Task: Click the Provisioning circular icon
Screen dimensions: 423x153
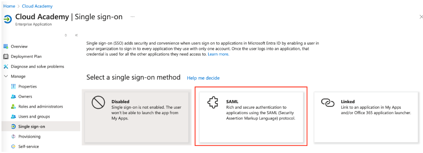Action: tap(13, 137)
